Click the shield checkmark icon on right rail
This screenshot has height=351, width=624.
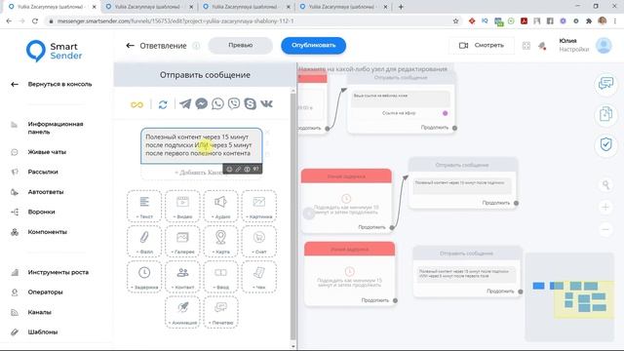click(x=605, y=144)
